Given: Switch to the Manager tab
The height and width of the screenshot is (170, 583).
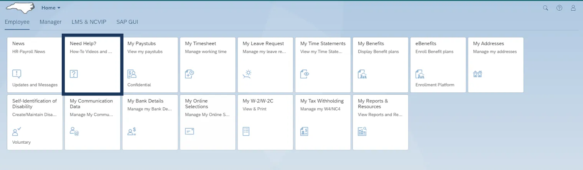Looking at the screenshot, I should point(51,22).
